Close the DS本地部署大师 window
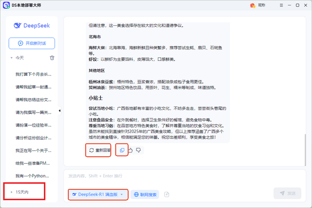 306,5
